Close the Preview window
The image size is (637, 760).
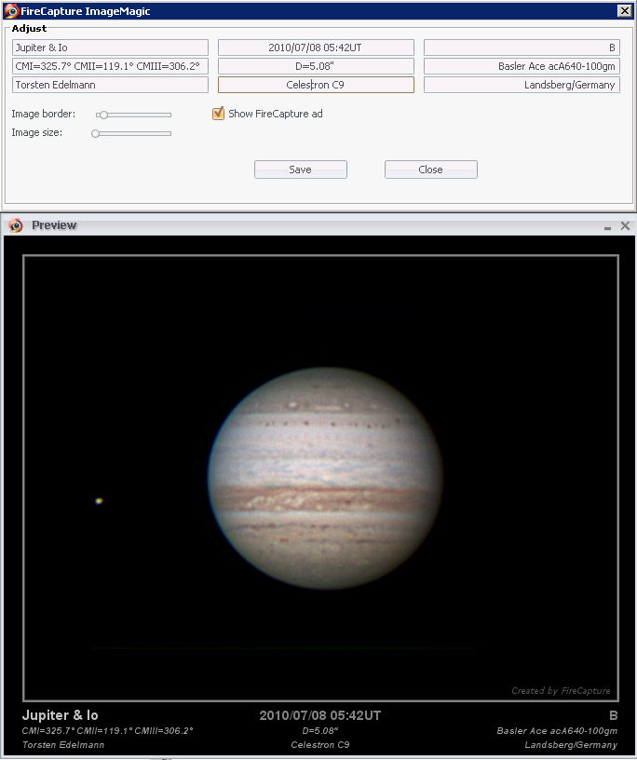pyautogui.click(x=625, y=226)
